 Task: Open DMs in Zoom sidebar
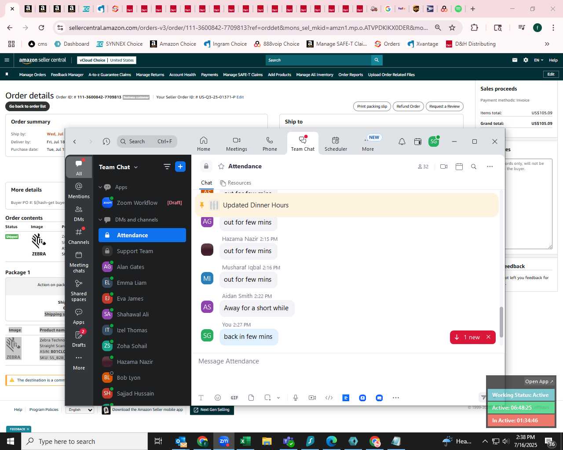click(79, 213)
